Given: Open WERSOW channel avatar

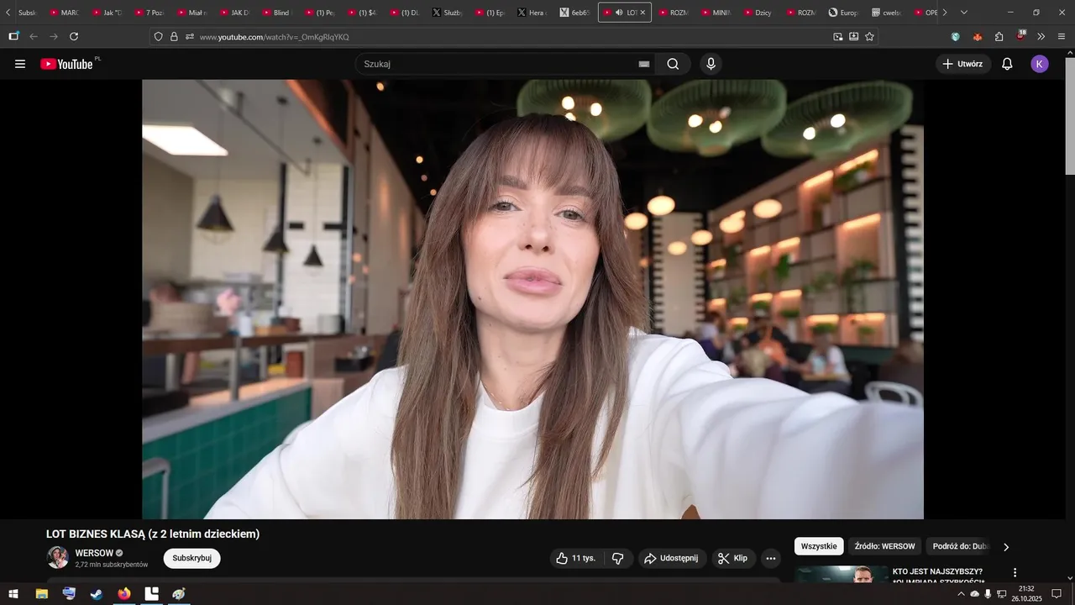Looking at the screenshot, I should [57, 557].
